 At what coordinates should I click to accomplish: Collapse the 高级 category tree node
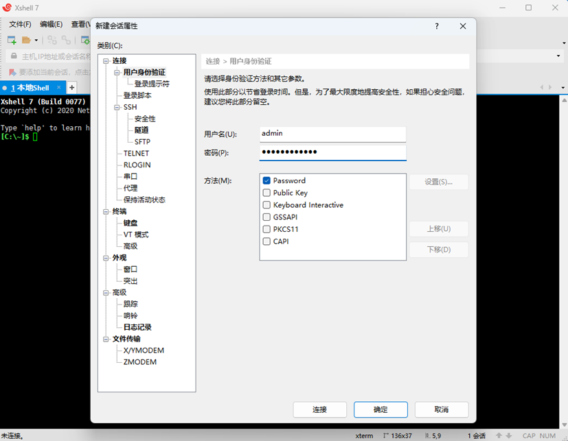click(x=106, y=292)
